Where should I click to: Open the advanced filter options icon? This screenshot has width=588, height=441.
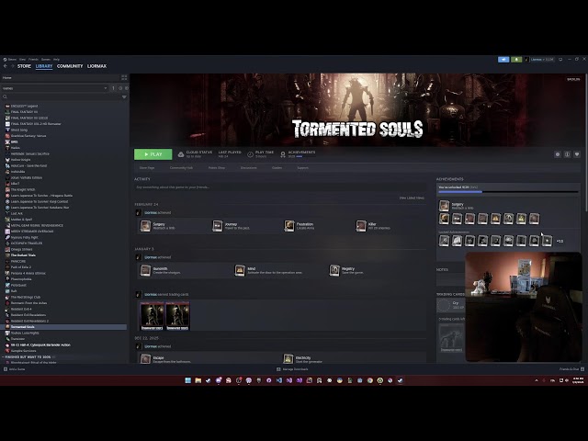click(x=124, y=96)
